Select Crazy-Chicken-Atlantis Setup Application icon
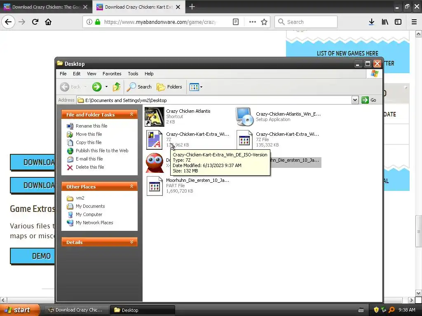This screenshot has width=422, height=316. point(244,116)
